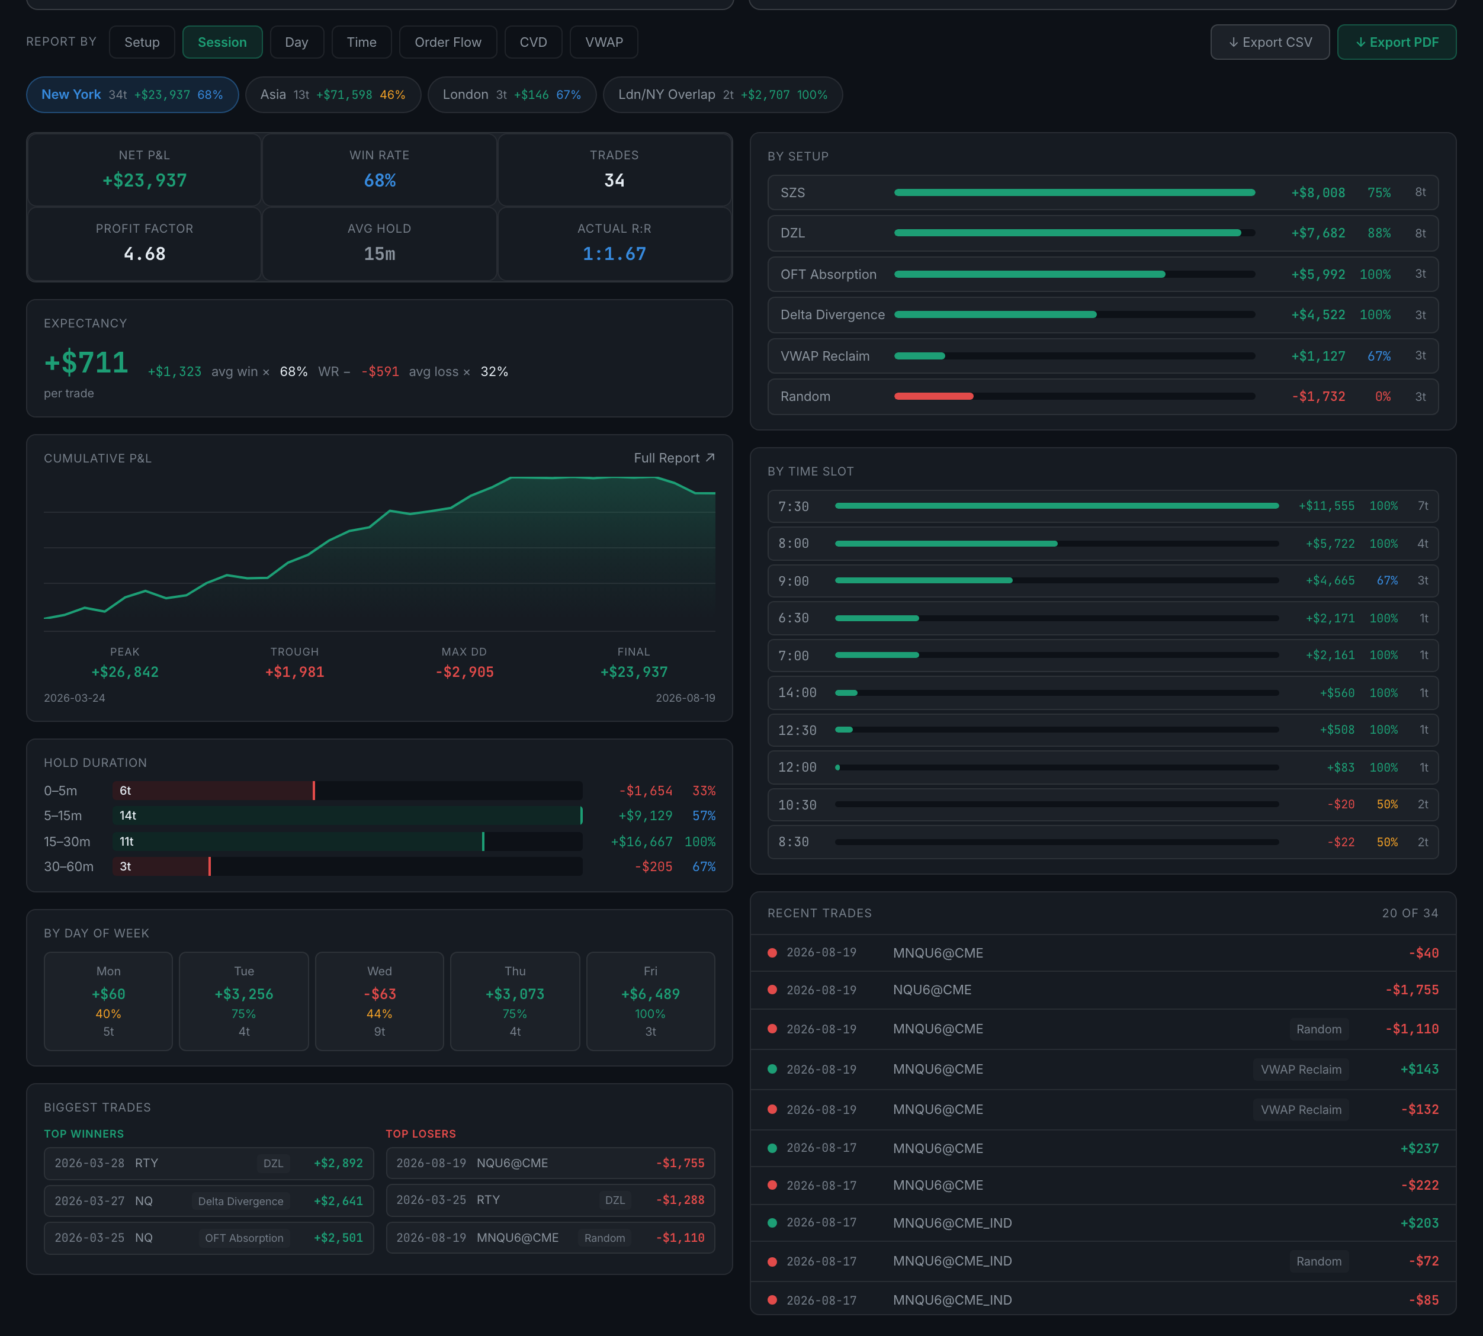This screenshot has height=1336, width=1483.
Task: Click the SZS setup progress bar row
Action: (1103, 192)
